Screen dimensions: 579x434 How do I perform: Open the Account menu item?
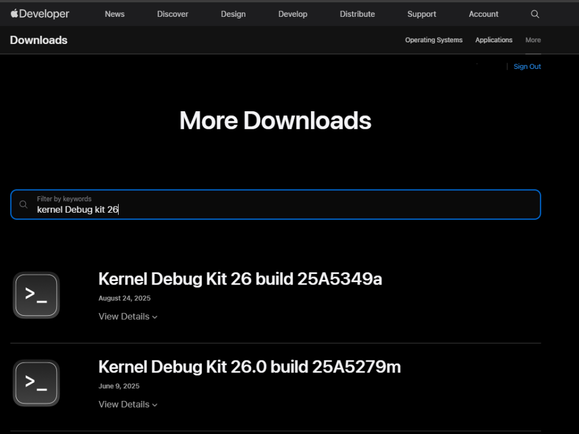[x=483, y=14]
